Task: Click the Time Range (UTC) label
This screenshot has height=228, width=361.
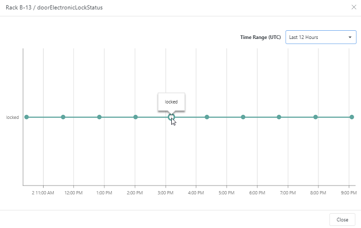Action: tap(260, 37)
